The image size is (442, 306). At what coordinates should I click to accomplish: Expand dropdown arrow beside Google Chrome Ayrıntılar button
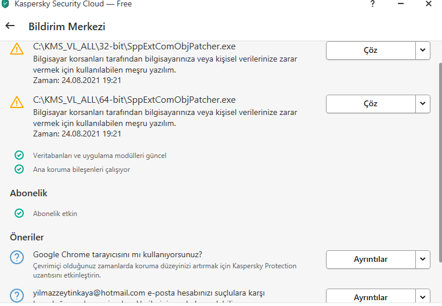click(x=422, y=260)
